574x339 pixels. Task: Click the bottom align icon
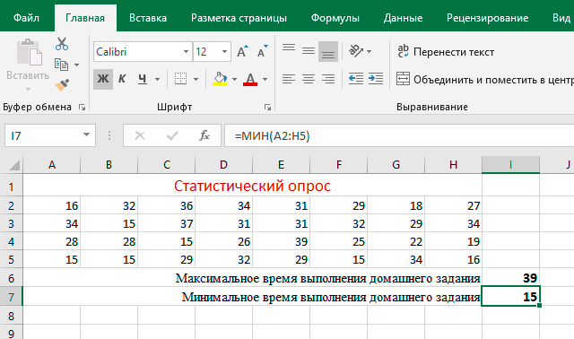click(328, 52)
